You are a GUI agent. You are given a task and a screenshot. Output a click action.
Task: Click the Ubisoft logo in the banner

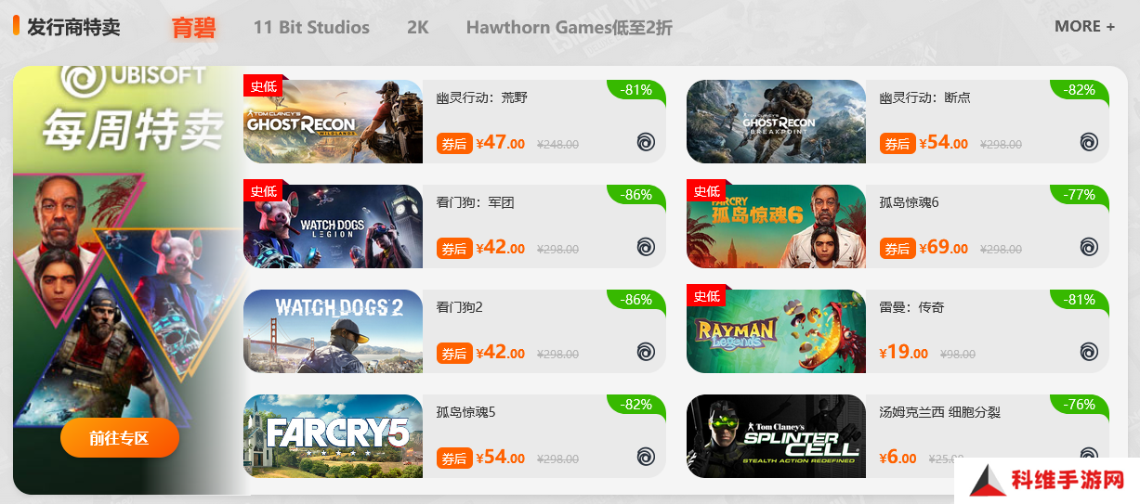click(132, 80)
